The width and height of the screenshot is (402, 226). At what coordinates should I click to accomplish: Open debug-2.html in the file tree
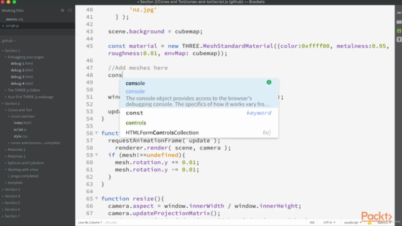[21, 70]
